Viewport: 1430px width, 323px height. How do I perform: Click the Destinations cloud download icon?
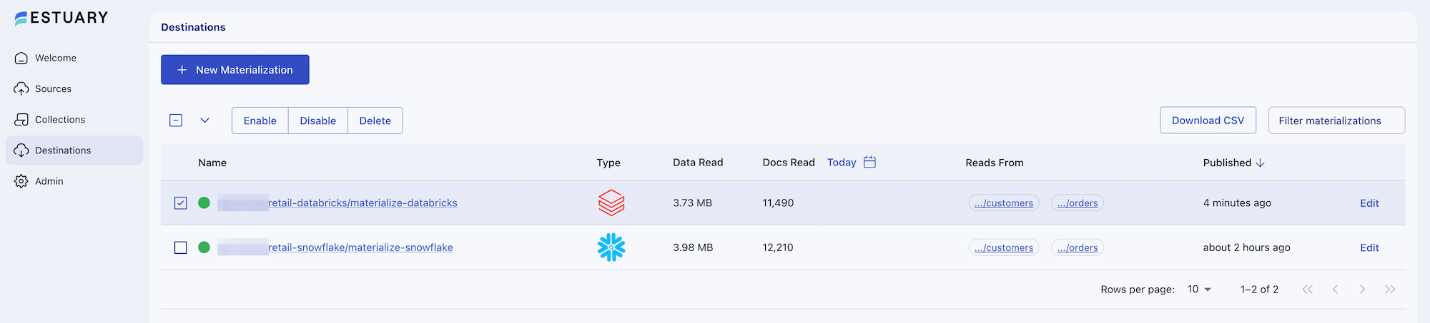[21, 150]
